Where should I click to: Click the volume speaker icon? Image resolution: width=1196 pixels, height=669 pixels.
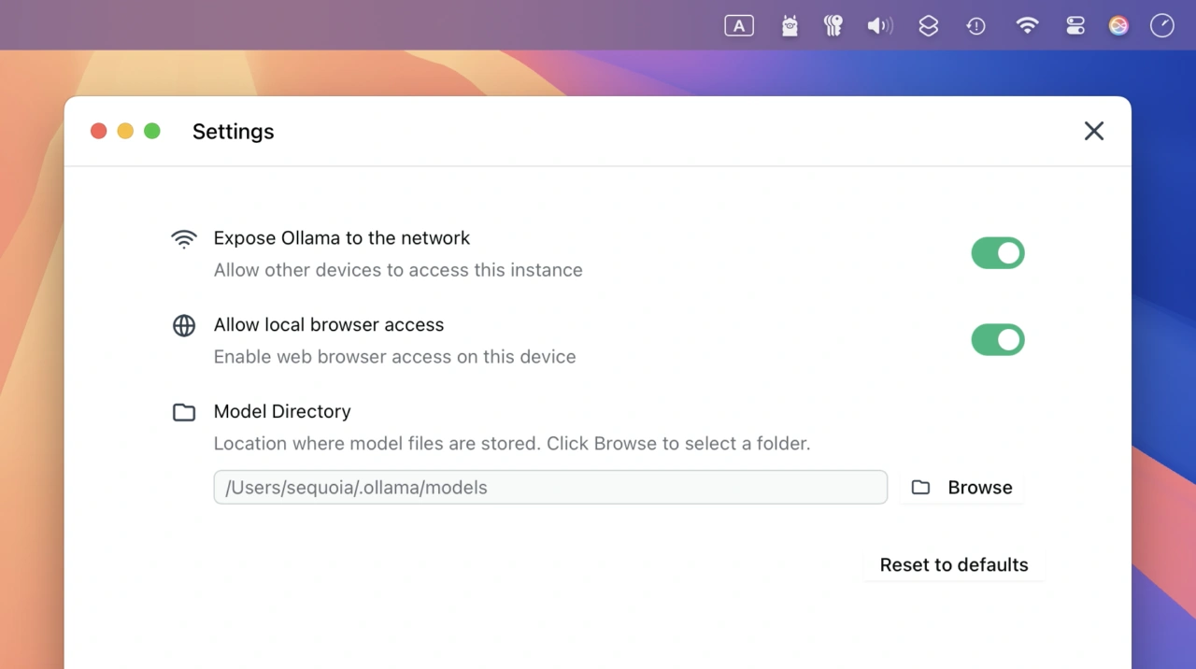pos(879,26)
